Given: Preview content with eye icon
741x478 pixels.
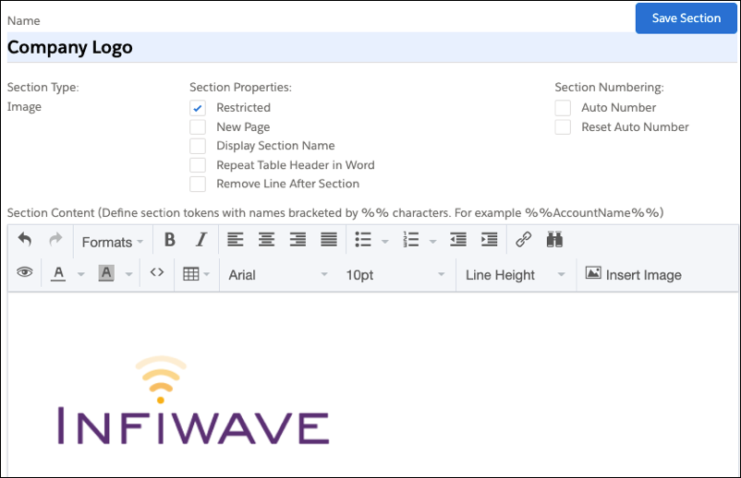Looking at the screenshot, I should click(25, 272).
